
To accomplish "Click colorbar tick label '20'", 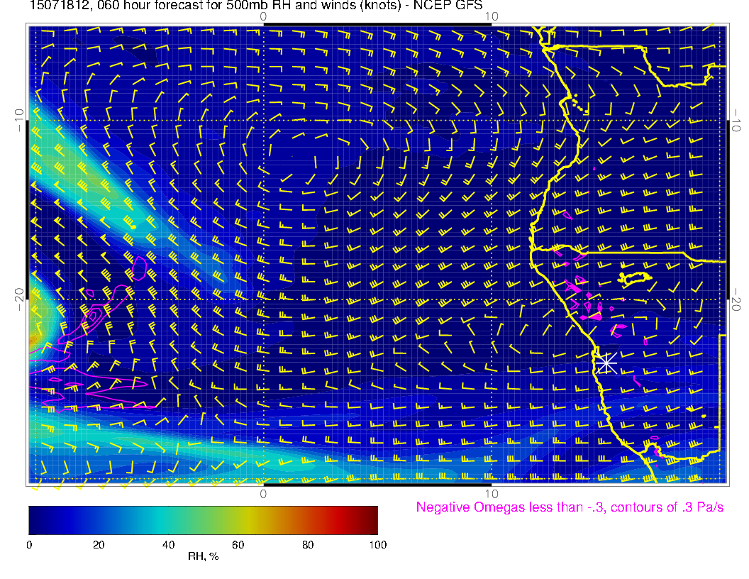I will (99, 545).
